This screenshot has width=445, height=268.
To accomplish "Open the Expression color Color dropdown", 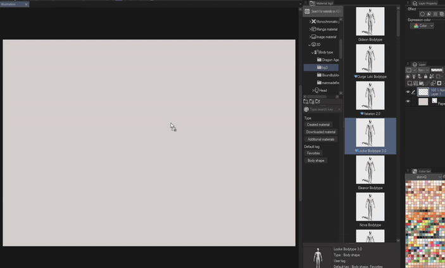I will [422, 26].
